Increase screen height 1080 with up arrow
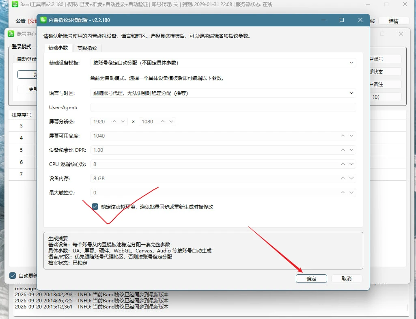Screen dimensions: 416x319 click(x=163, y=121)
